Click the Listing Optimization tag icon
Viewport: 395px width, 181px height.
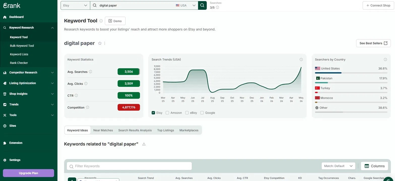5,83
